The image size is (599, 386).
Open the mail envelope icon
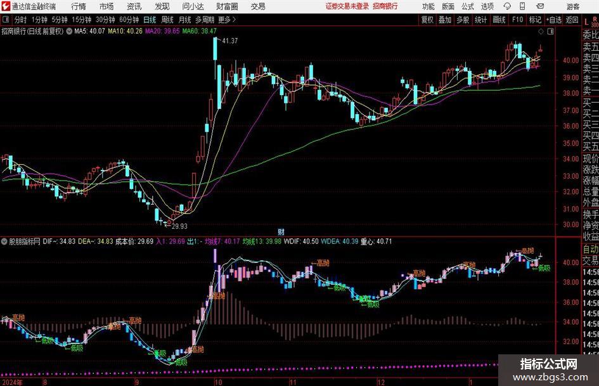pos(540,6)
